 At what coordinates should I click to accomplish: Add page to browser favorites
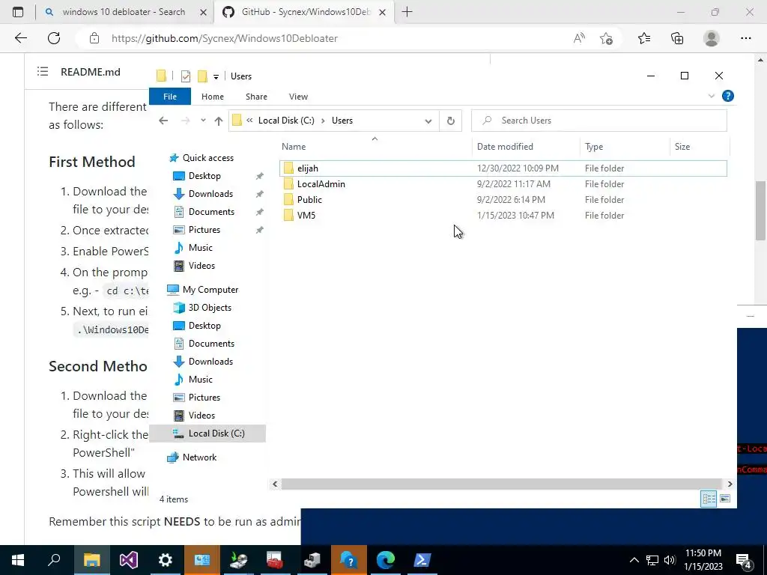(606, 39)
